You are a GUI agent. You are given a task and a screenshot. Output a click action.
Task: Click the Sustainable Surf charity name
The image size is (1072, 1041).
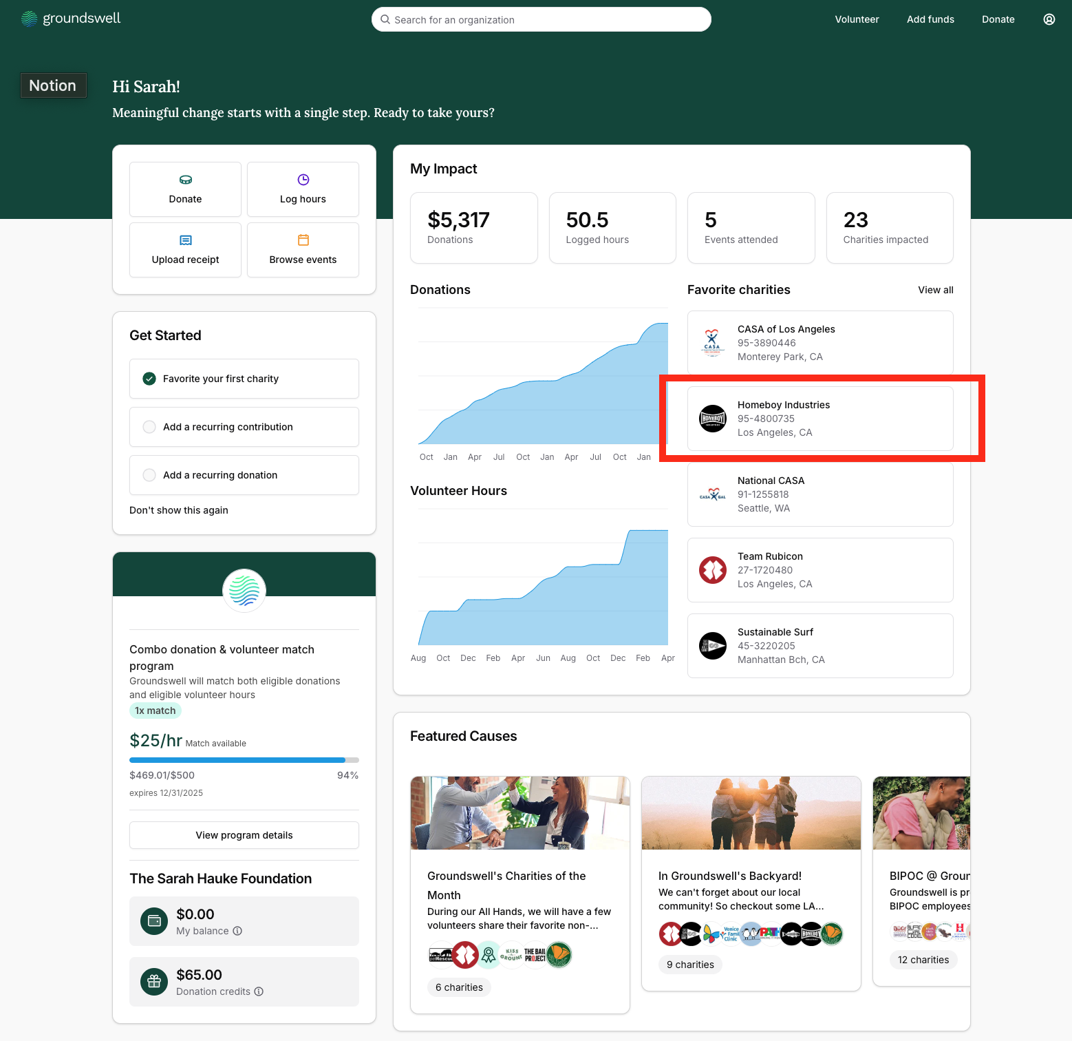pos(775,632)
